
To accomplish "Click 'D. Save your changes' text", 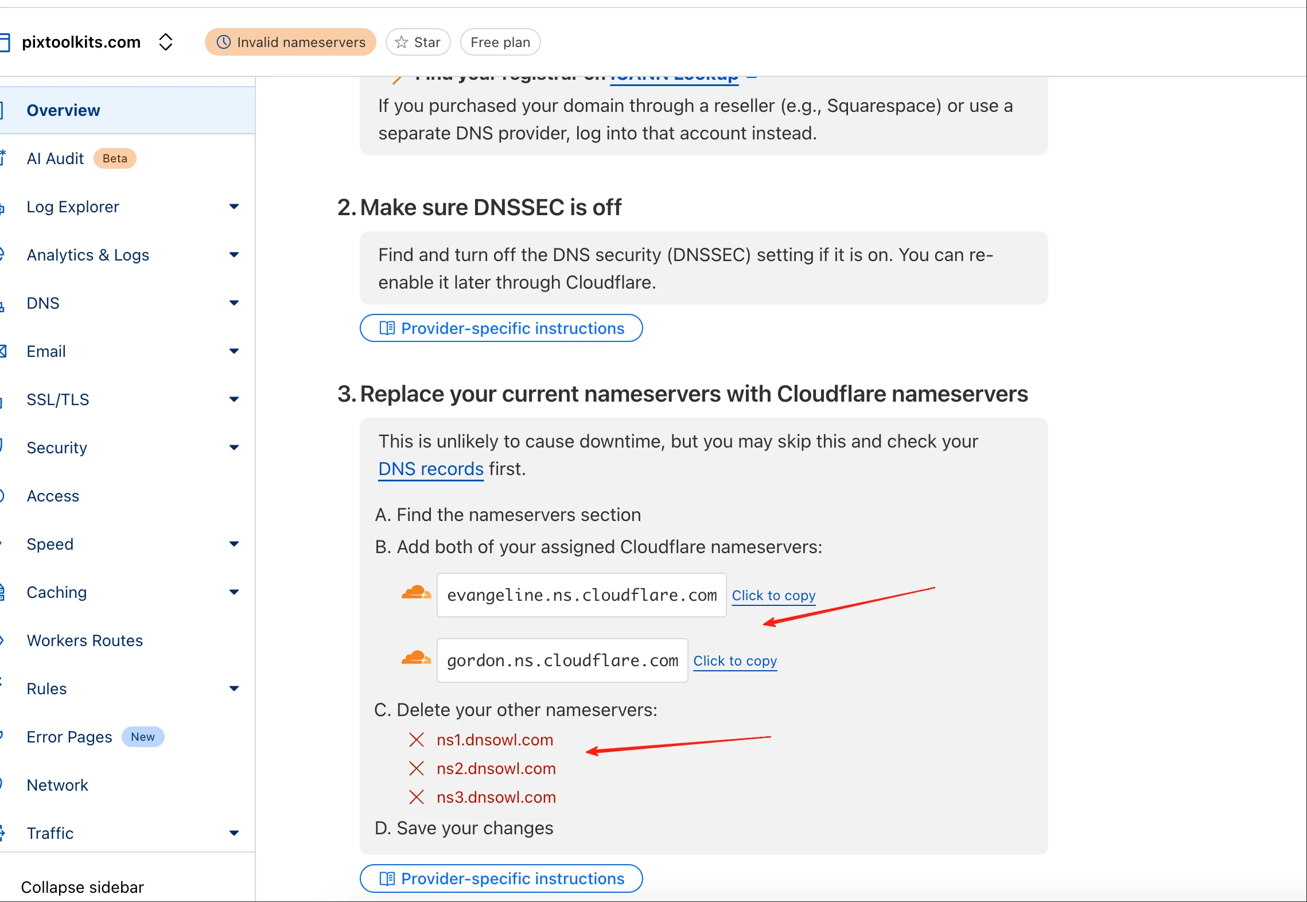I will coord(464,828).
